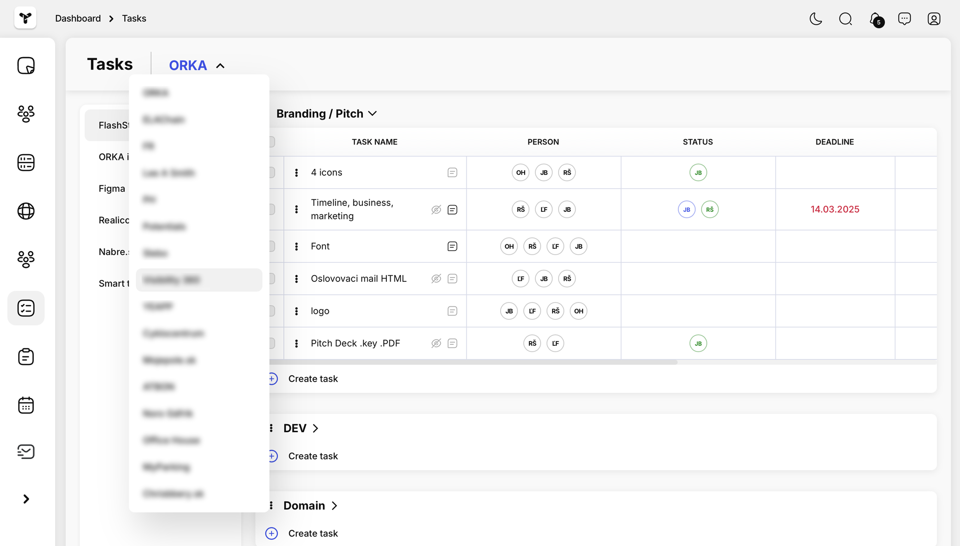Collapse the ORKA project dropdown

point(220,66)
